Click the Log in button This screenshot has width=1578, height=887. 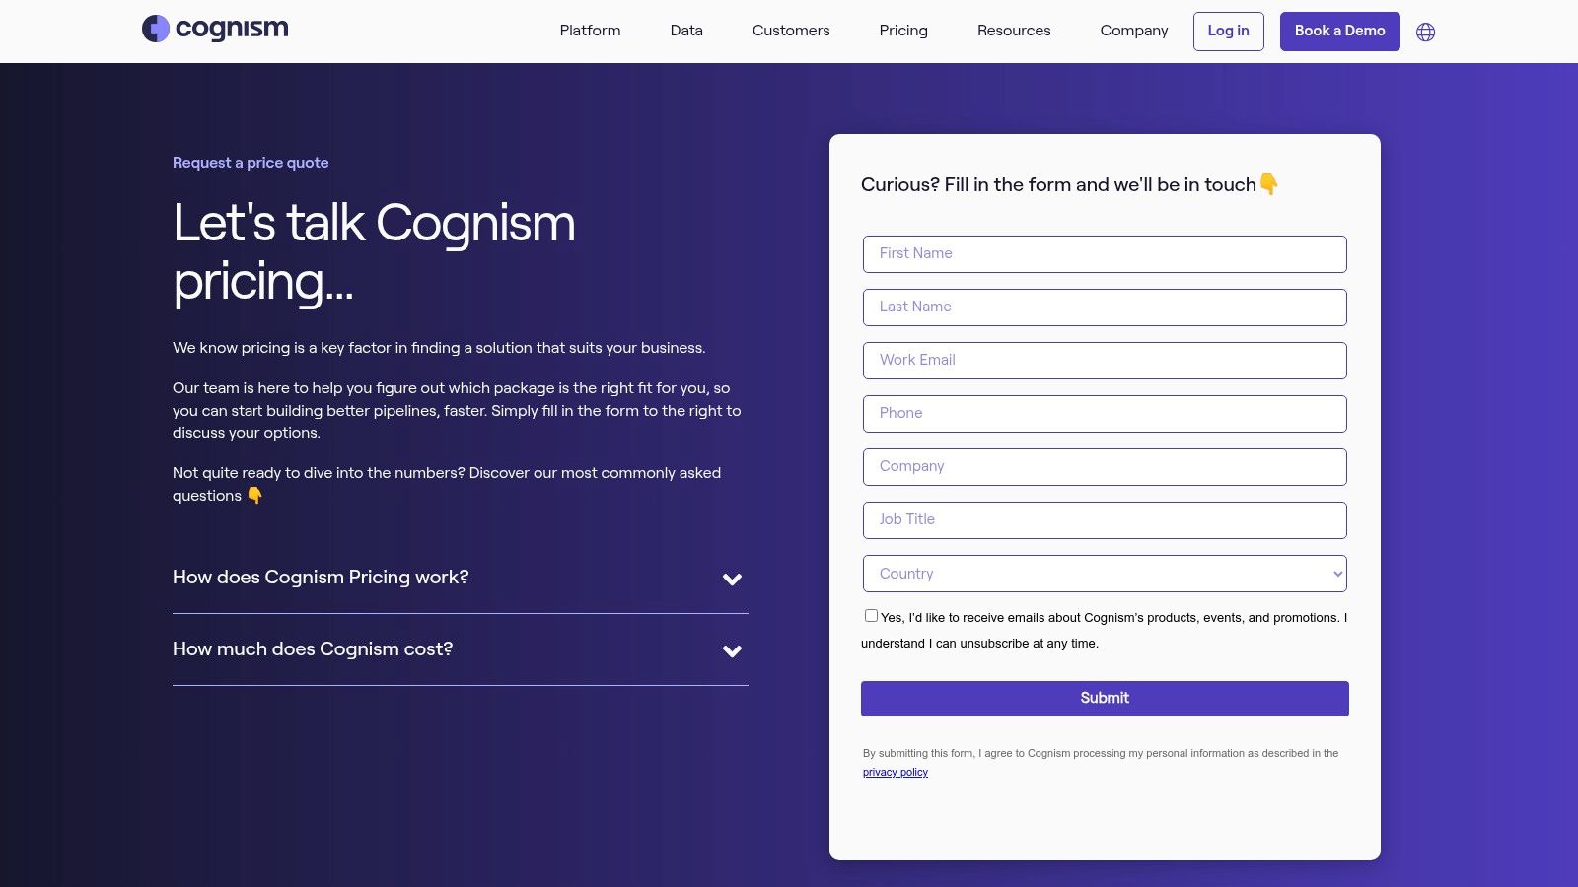[1228, 31]
